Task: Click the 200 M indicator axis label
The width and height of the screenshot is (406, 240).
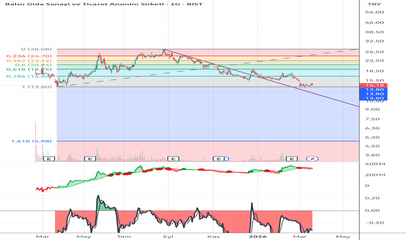Action: point(375,175)
